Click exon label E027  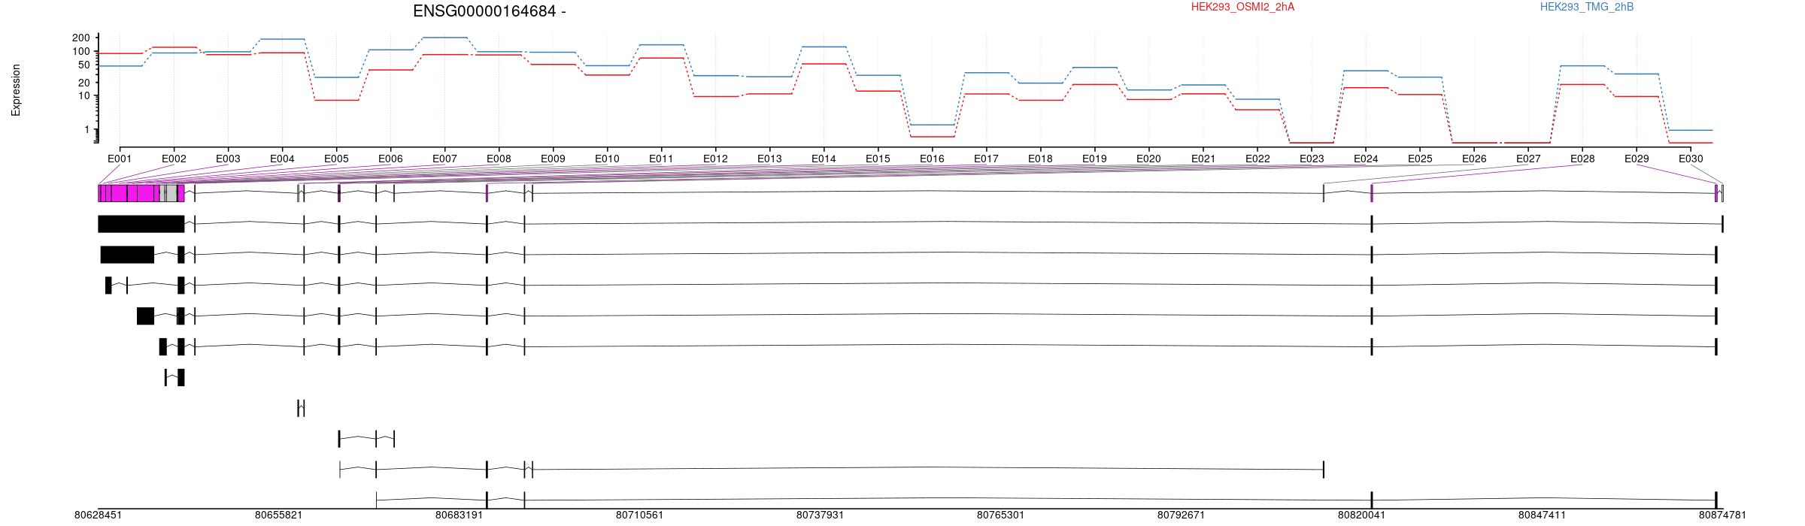[1528, 159]
